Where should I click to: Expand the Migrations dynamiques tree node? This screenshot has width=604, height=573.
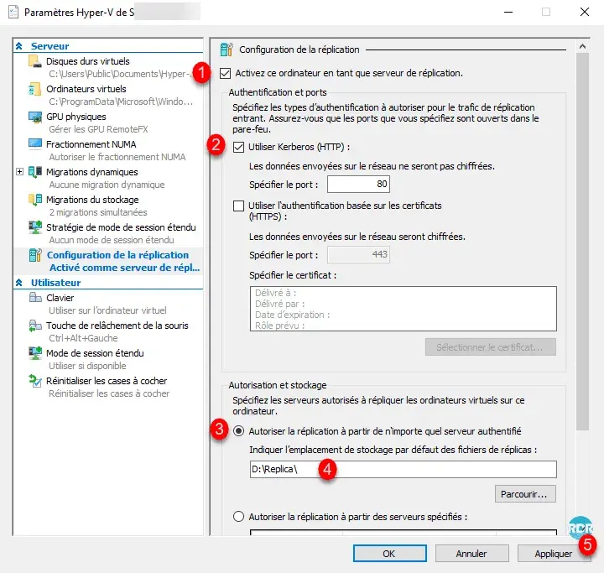[19, 172]
